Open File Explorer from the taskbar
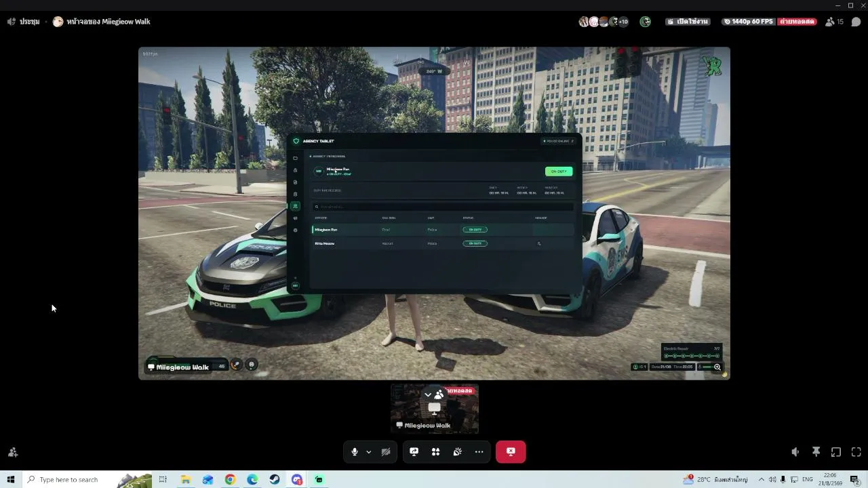This screenshot has height=488, width=868. pyautogui.click(x=186, y=480)
